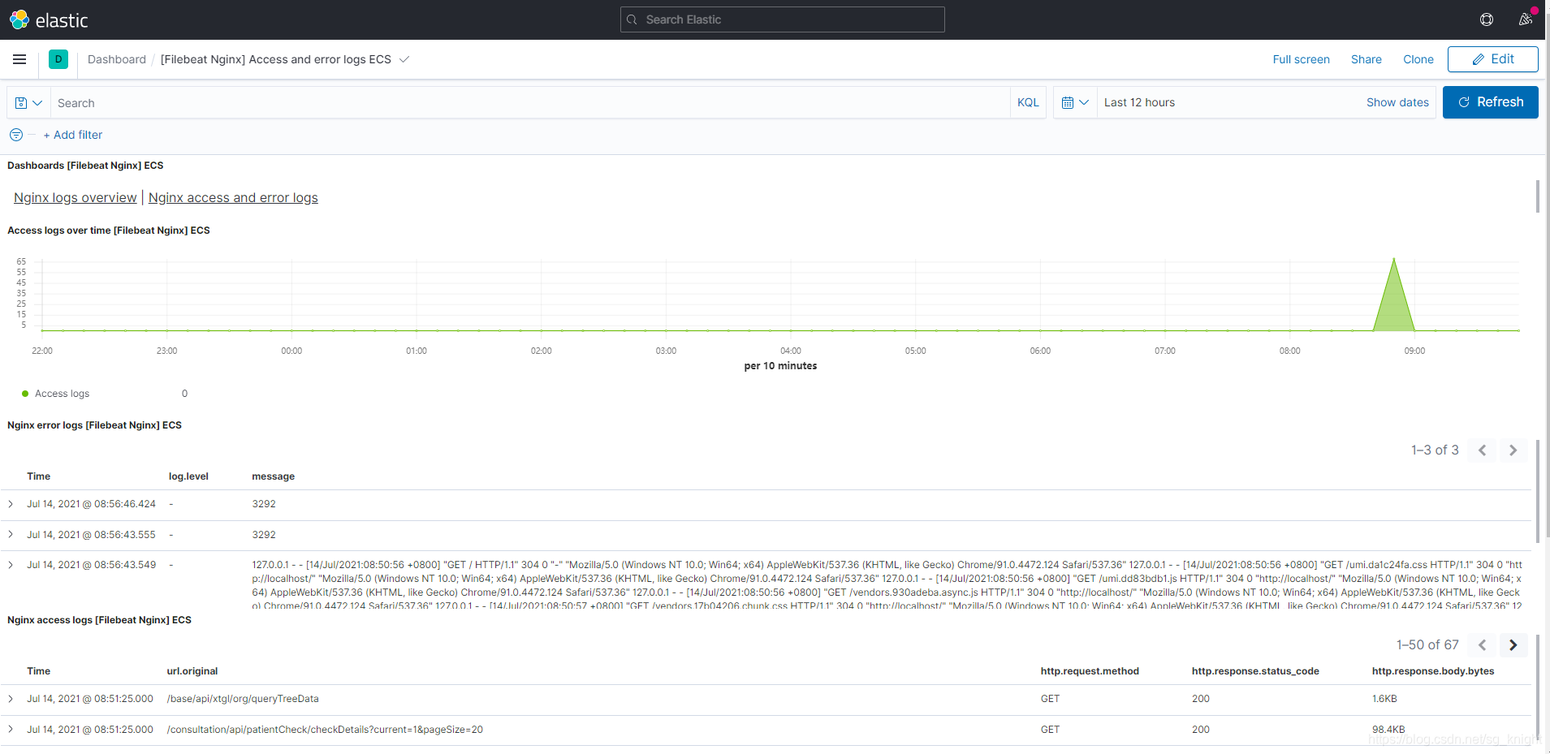Go to previous page of error logs

tap(1482, 450)
